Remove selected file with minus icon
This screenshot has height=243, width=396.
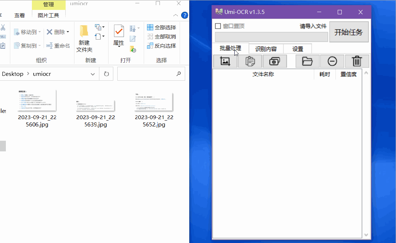332,61
